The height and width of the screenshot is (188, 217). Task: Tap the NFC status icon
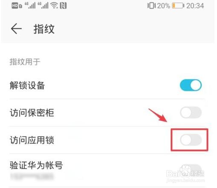[x=63, y=6]
